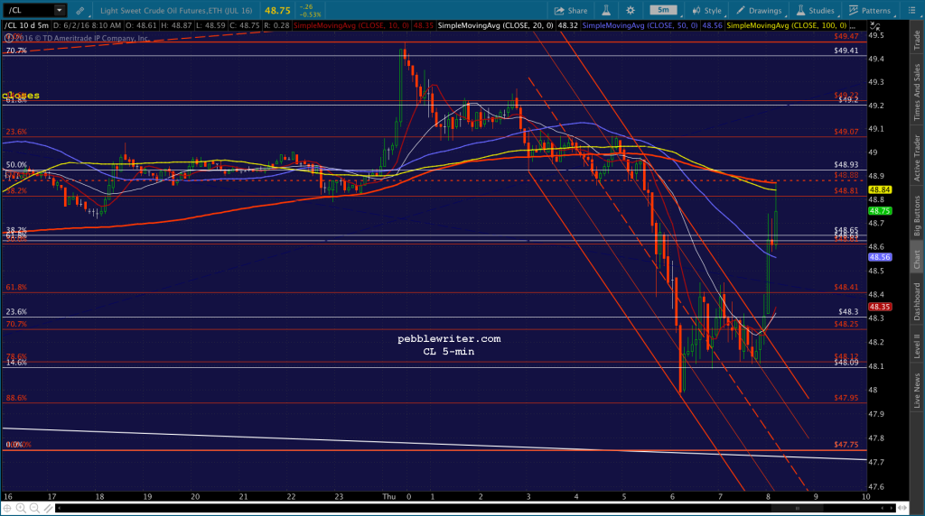Image resolution: width=925 pixels, height=516 pixels.
Task: Open chart settings gear icon
Action: pos(631,11)
